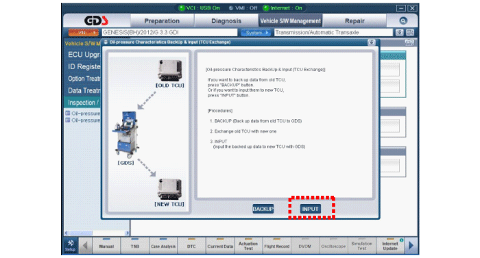The image size is (480, 258).
Task: Open the System selector button
Action: click(x=256, y=32)
